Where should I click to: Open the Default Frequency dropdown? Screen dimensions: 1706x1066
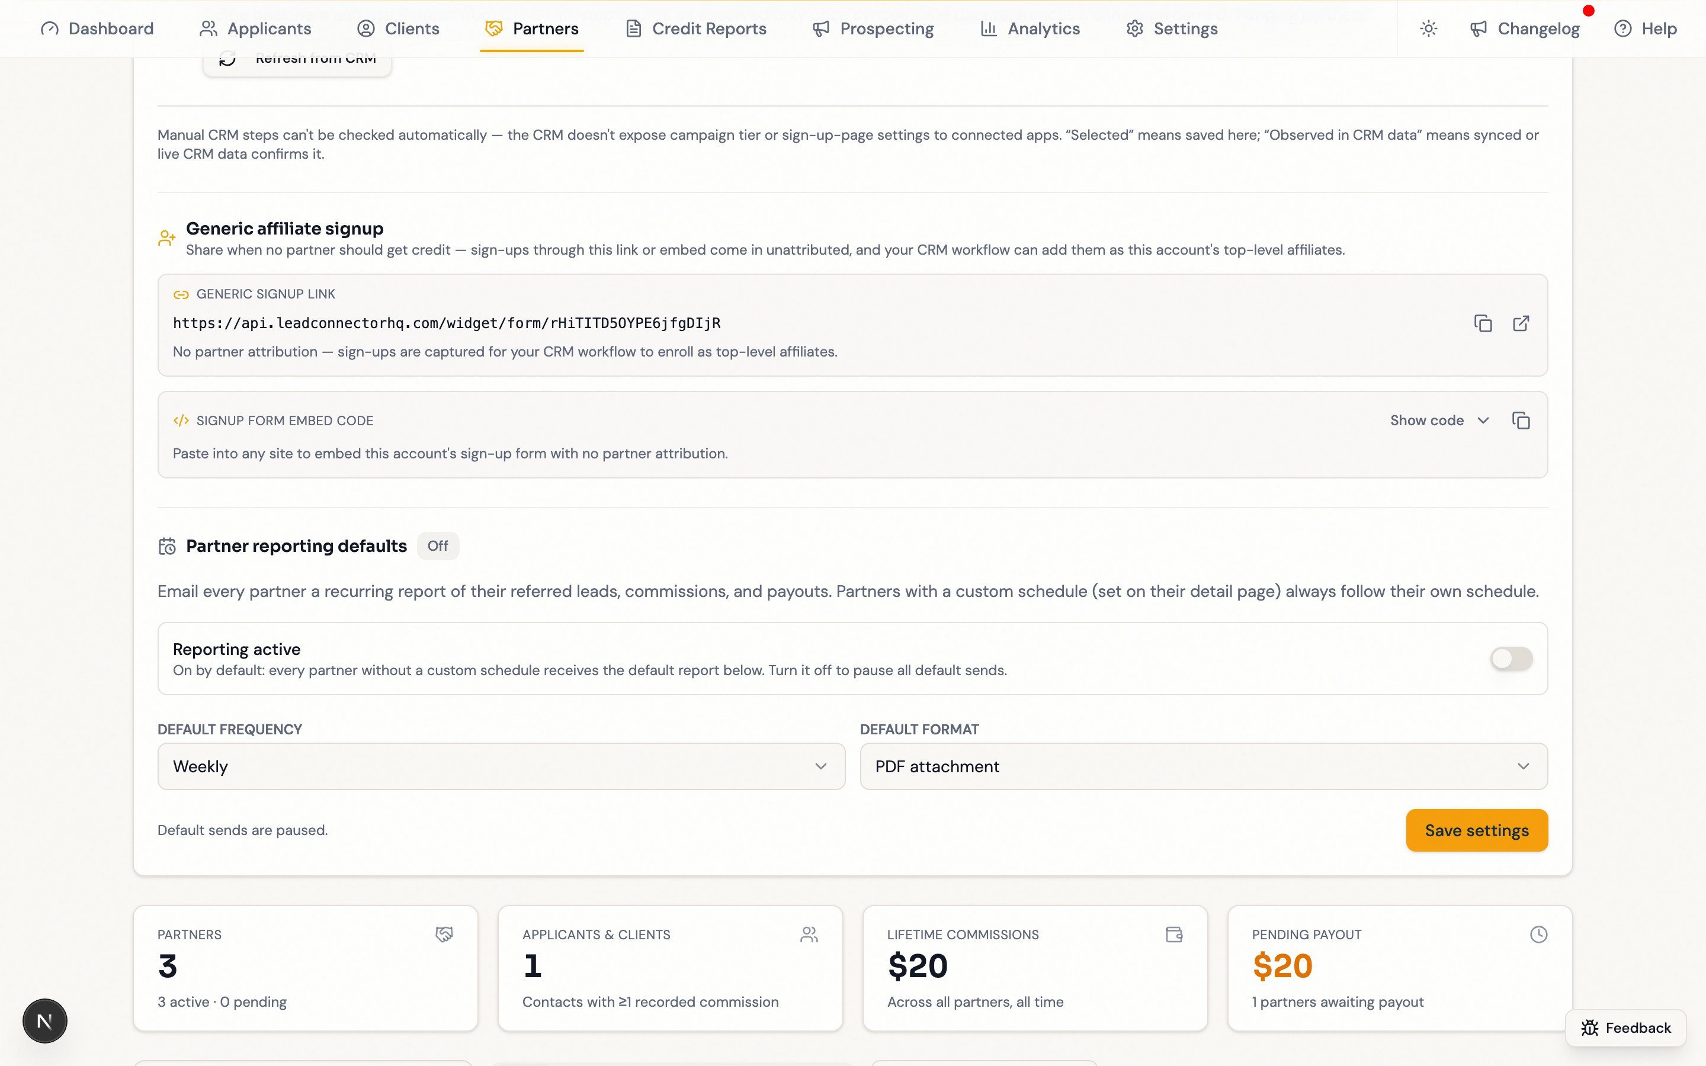pyautogui.click(x=501, y=766)
